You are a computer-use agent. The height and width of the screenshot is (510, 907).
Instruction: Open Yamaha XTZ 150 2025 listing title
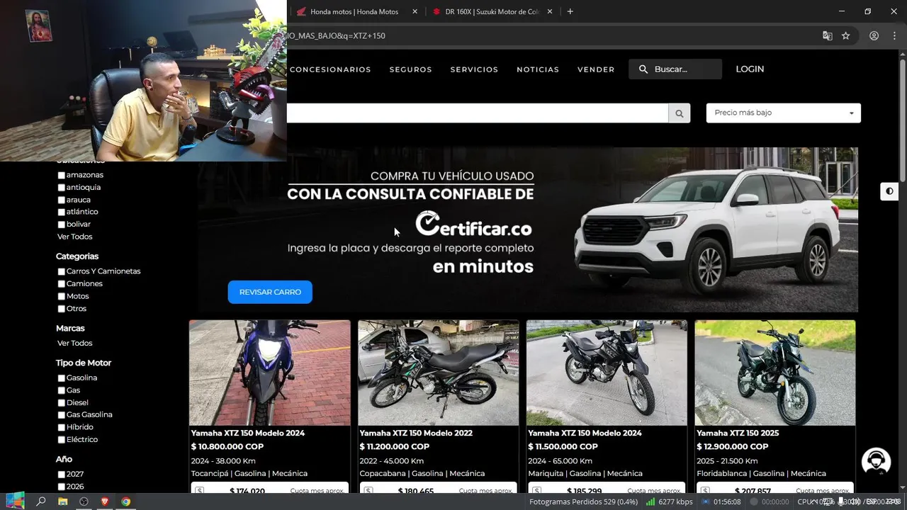click(x=738, y=433)
